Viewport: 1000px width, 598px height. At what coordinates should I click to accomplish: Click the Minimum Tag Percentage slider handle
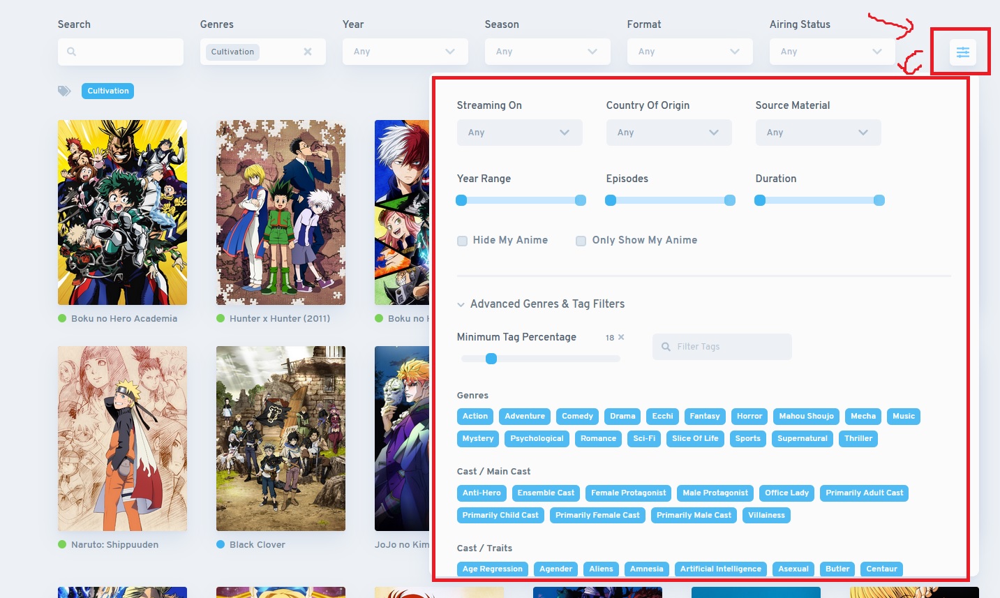(491, 359)
